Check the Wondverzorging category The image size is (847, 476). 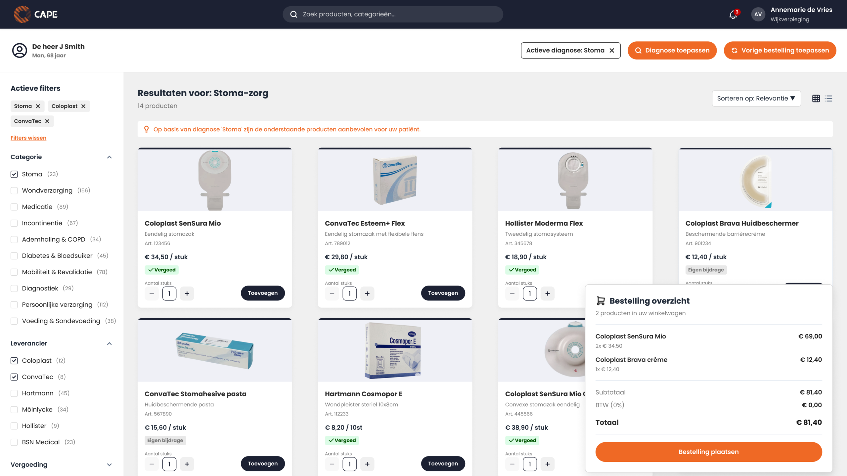coord(14,190)
